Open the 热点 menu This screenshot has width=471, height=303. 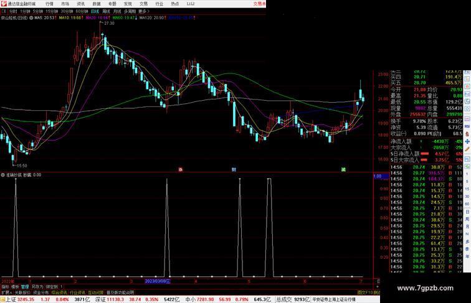(x=175, y=4)
